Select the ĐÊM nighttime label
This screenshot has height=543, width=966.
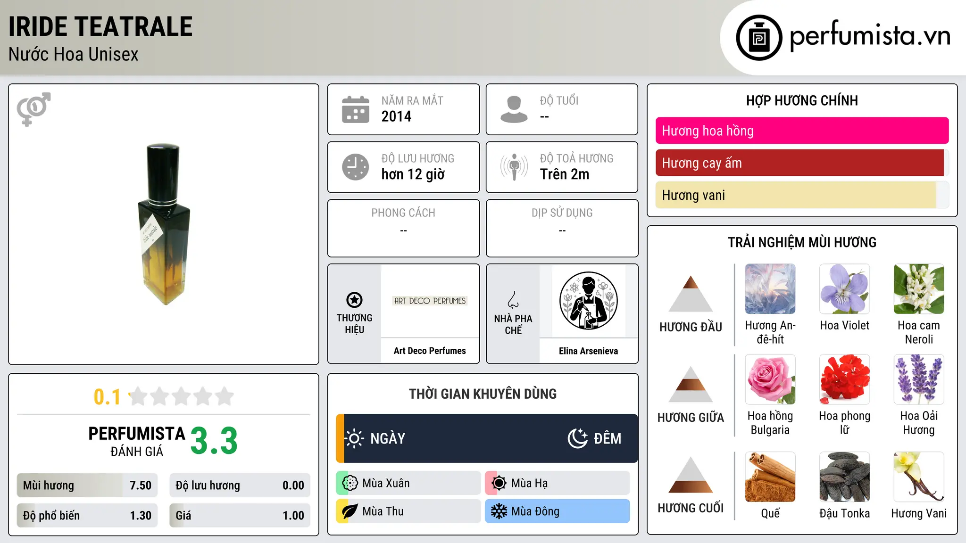(x=608, y=438)
